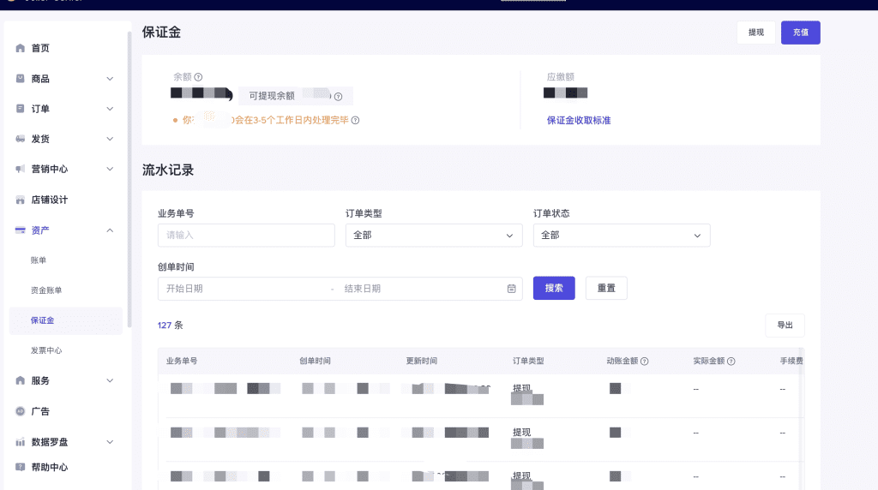The height and width of the screenshot is (490, 878).
Task: Expand the 商品 menu chevron
Action: (x=110, y=79)
